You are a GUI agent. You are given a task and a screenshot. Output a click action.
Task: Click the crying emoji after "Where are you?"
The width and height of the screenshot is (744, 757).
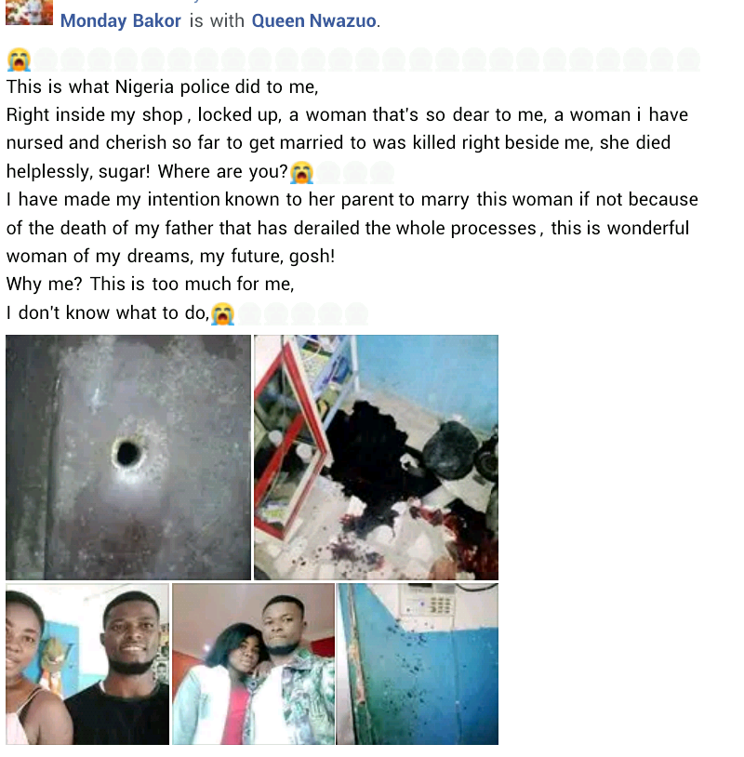(x=301, y=173)
